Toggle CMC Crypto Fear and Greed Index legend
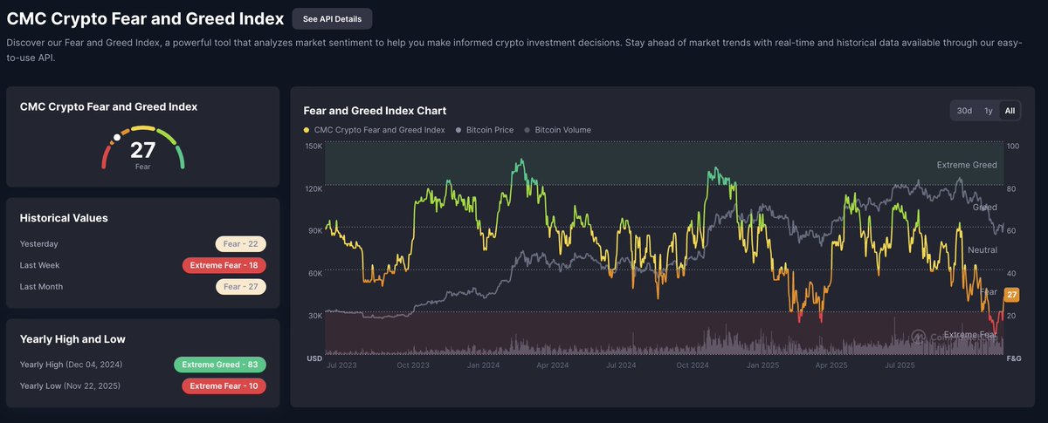Viewport: 1048px width, 423px height. pos(375,130)
